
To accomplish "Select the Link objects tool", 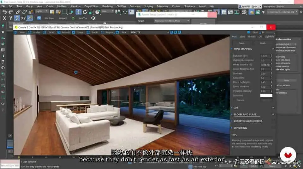I will (18, 12).
